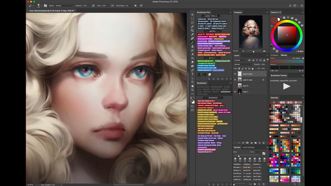Screen dimensions: 331x186
Task: Create new group folder in Layers panel
Action: [x=256, y=143]
